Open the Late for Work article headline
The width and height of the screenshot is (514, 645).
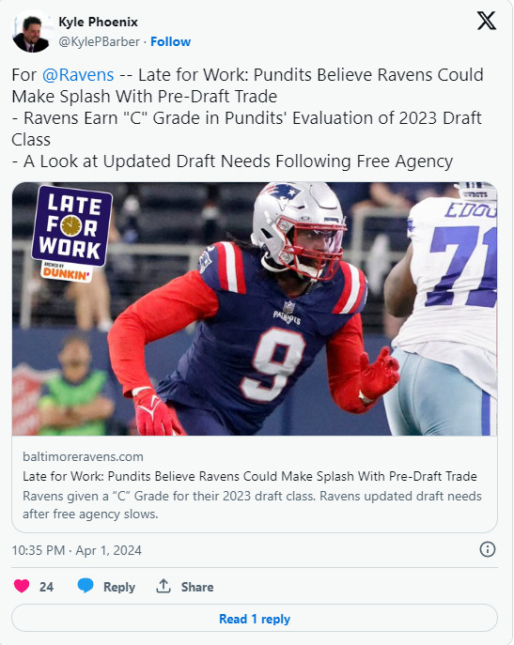[250, 476]
